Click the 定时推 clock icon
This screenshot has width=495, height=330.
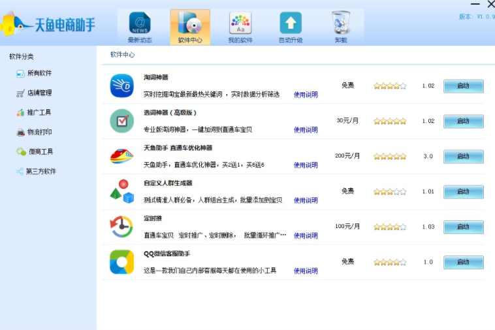[x=121, y=226]
